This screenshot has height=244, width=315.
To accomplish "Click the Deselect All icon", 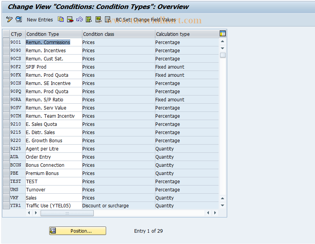I will pyautogui.click(x=108, y=19).
